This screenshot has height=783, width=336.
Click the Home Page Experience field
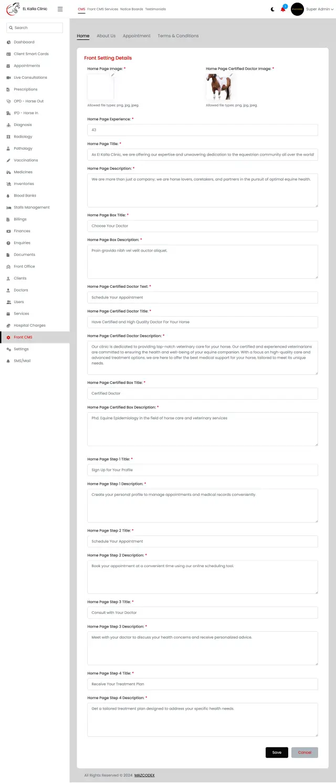click(x=203, y=130)
